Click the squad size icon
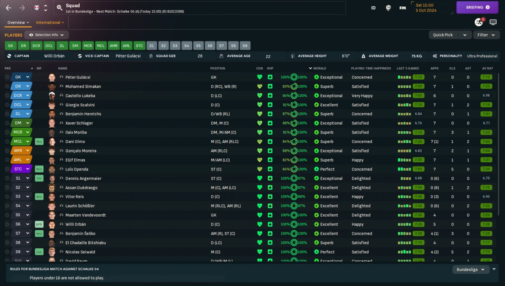Screen dimensions: 505x286 150,56
